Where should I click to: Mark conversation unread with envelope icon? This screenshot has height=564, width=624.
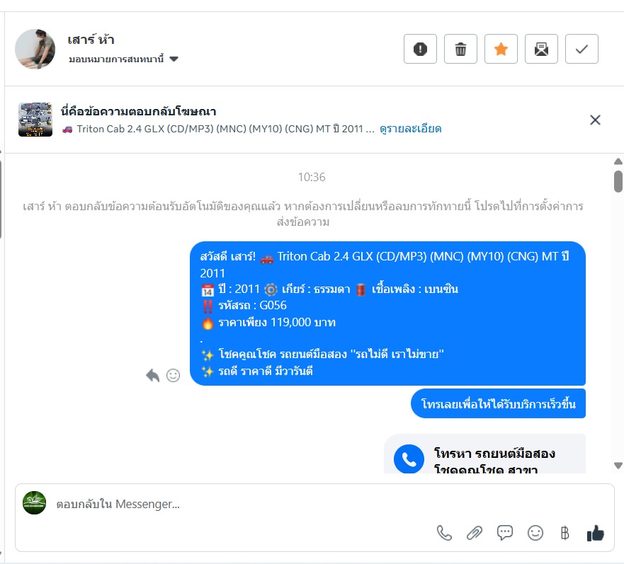[541, 49]
